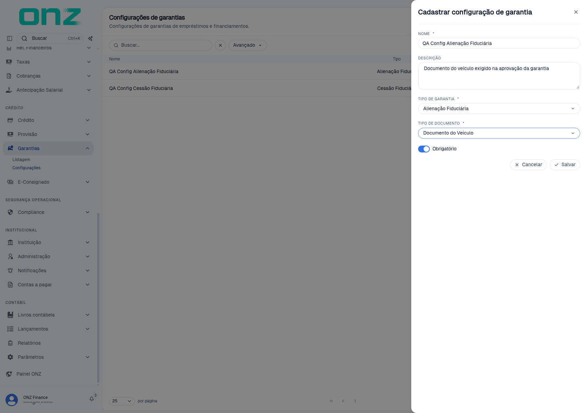This screenshot has height=413, width=587.
Task: Open the Avançado filter dropdown
Action: click(248, 45)
